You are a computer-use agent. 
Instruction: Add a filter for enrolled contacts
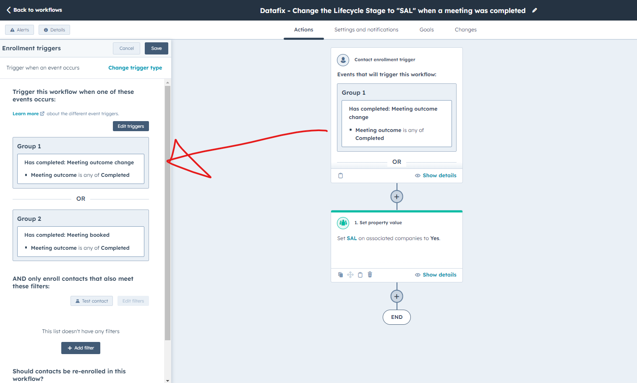(x=81, y=348)
